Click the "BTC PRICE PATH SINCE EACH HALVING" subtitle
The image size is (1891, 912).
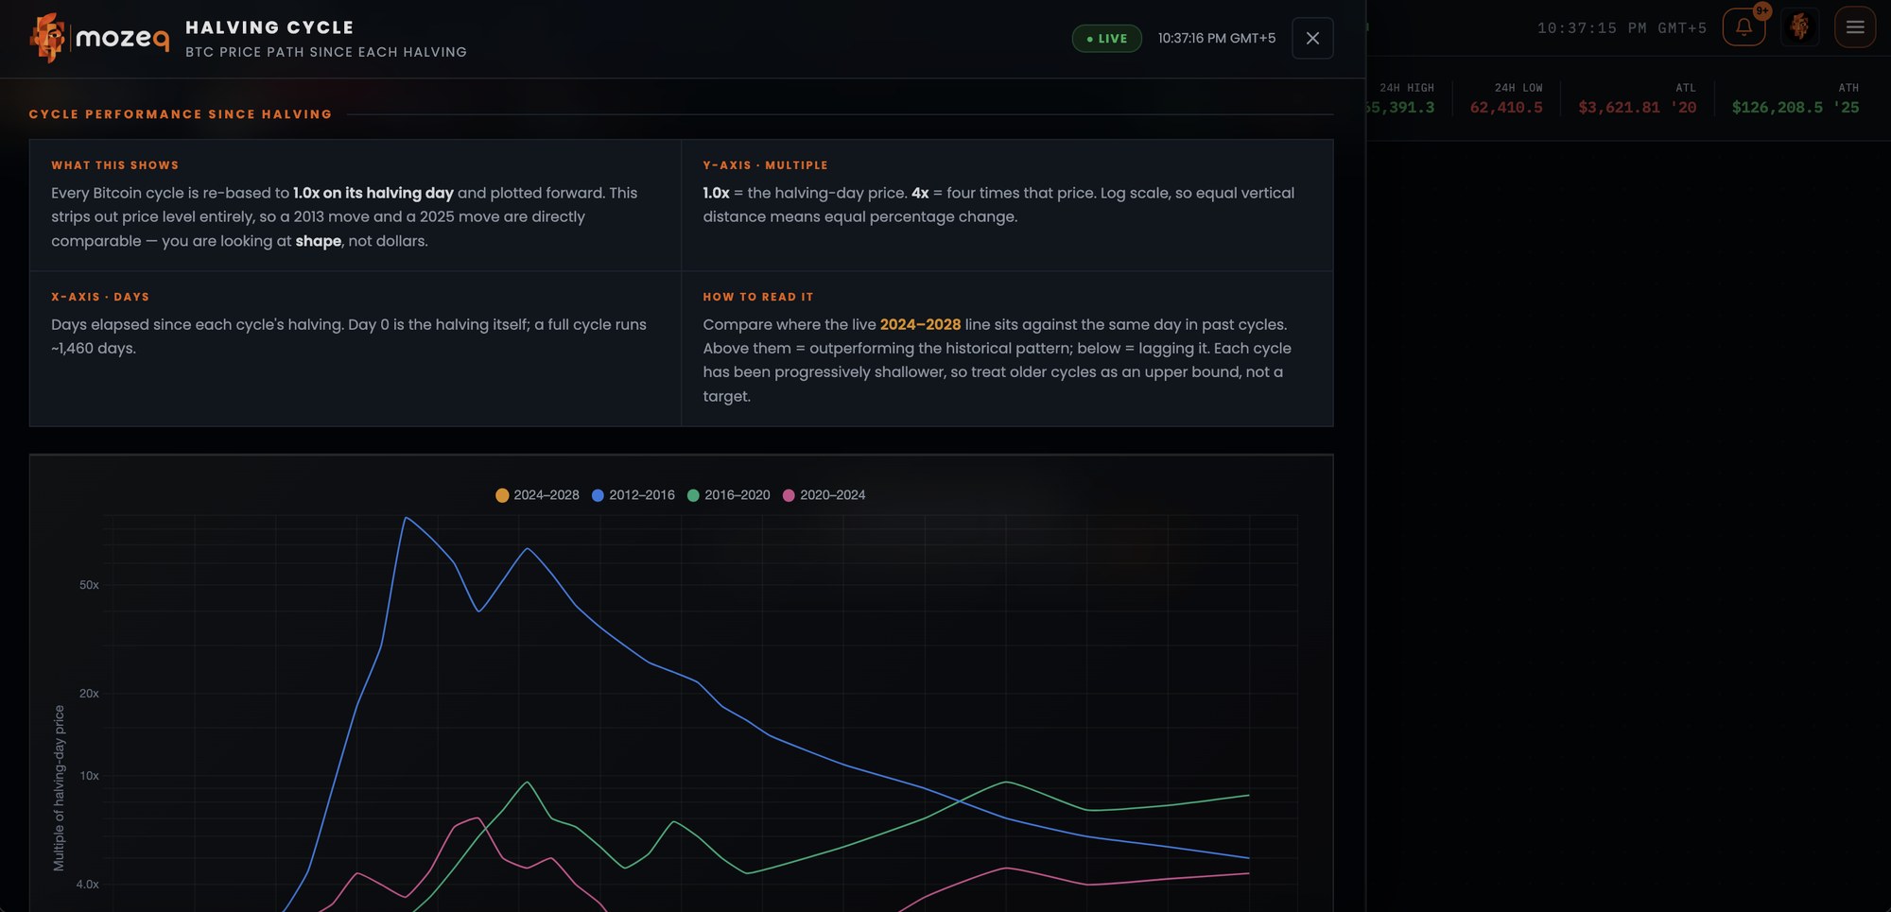point(326,52)
